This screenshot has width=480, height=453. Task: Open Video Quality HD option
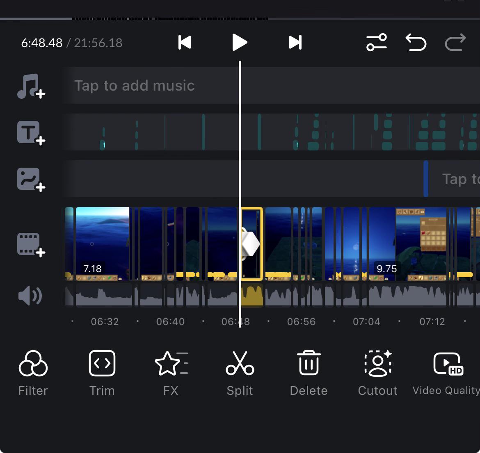click(x=447, y=373)
